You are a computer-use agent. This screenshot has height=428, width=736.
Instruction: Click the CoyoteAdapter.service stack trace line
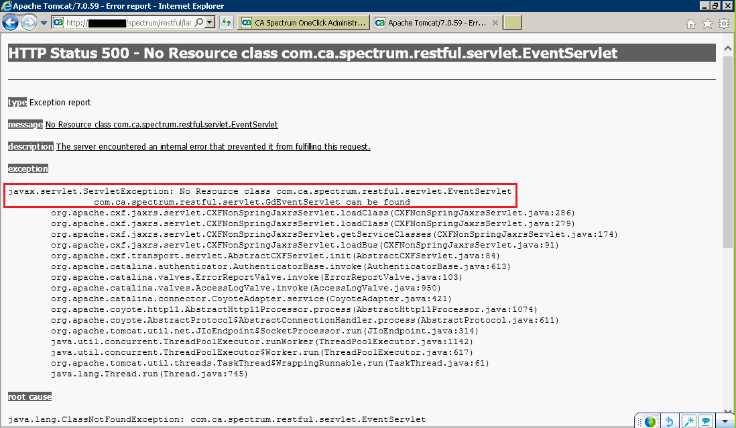click(251, 299)
